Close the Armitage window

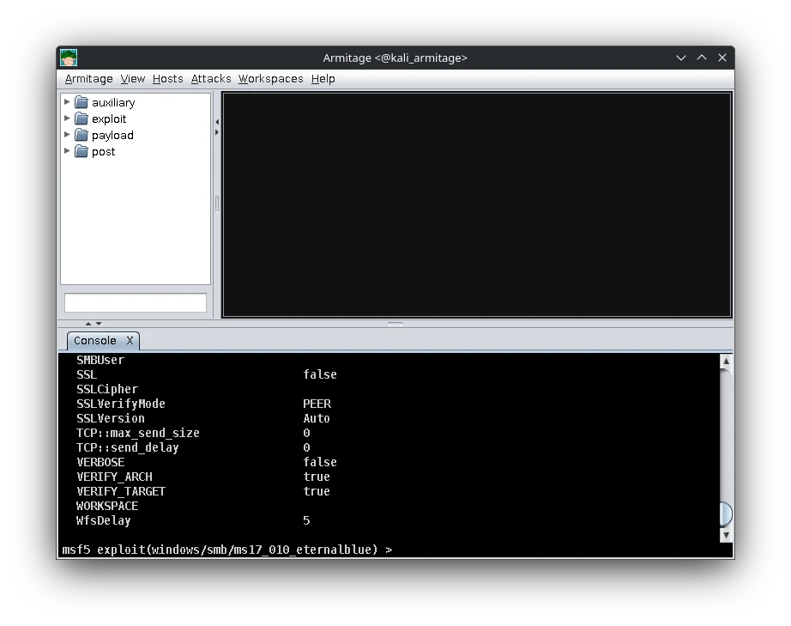click(x=722, y=58)
